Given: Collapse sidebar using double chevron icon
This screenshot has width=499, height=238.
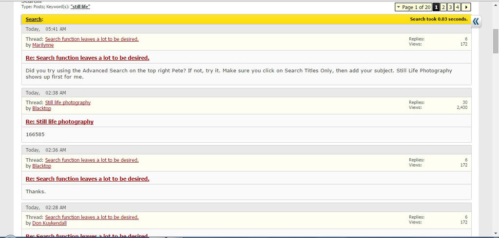Looking at the screenshot, I should (x=476, y=21).
